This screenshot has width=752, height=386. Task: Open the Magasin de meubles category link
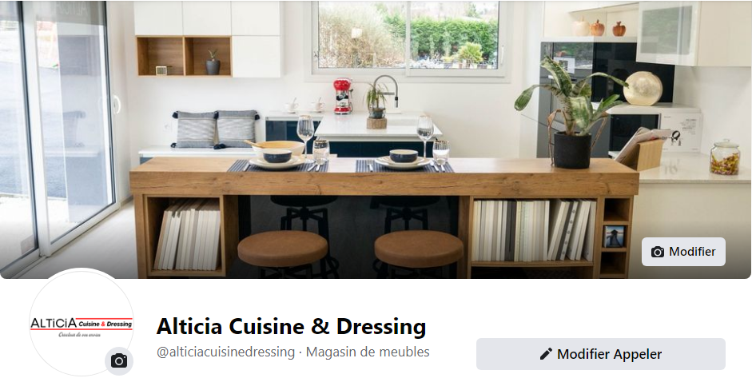pyautogui.click(x=368, y=352)
